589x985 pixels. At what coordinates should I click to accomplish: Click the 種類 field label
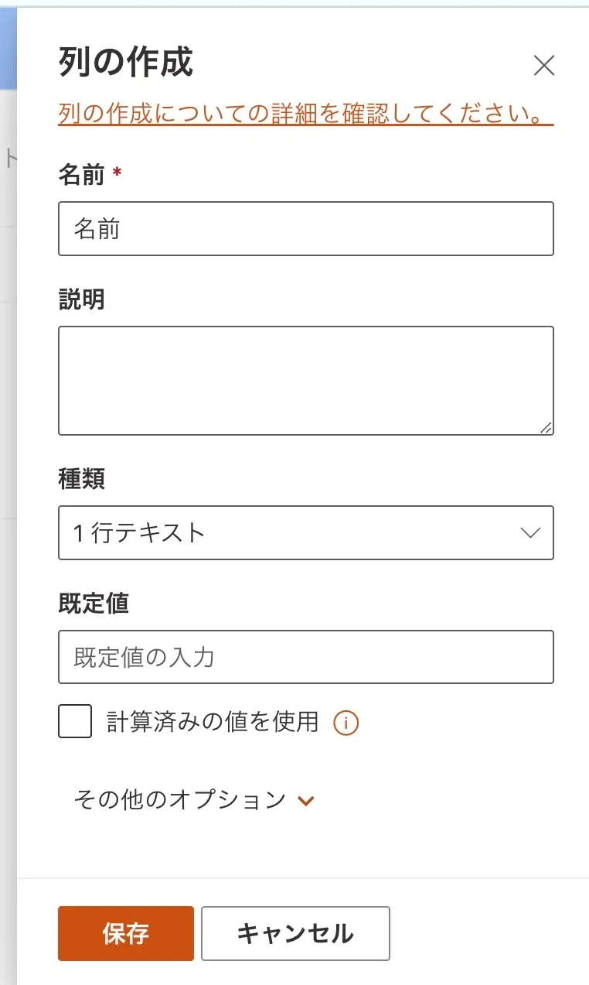(x=81, y=479)
